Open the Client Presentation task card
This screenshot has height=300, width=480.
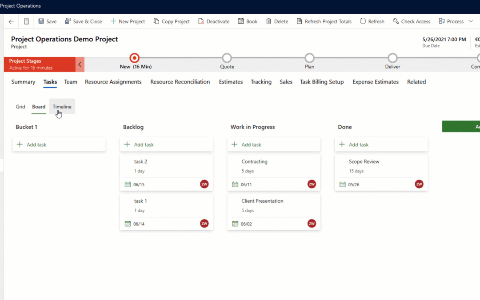tap(274, 212)
